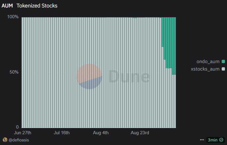Click the ondo_aum green legend swatch

[223, 62]
